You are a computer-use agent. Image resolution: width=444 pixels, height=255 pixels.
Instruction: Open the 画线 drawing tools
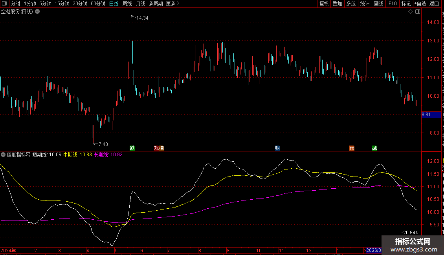(x=378, y=4)
